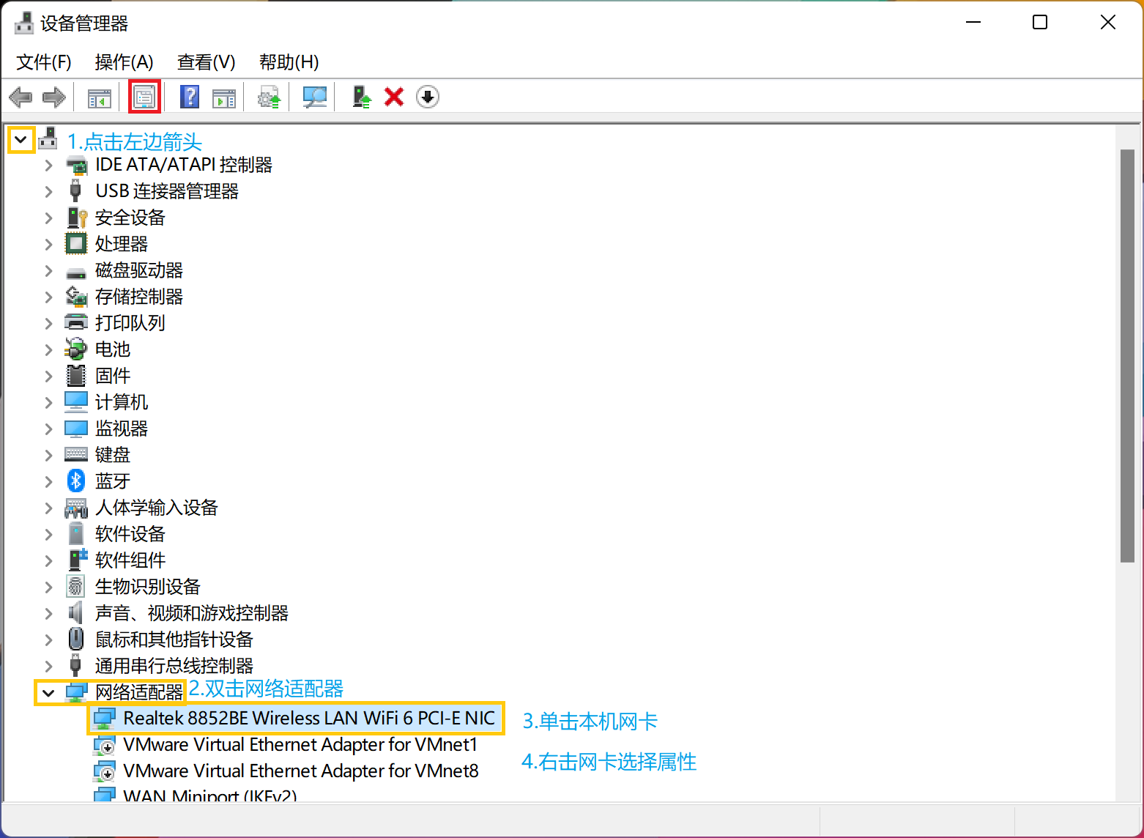Click the 生物识别设备 fingerprint icon
Viewport: 1144px width, 838px height.
[75, 586]
